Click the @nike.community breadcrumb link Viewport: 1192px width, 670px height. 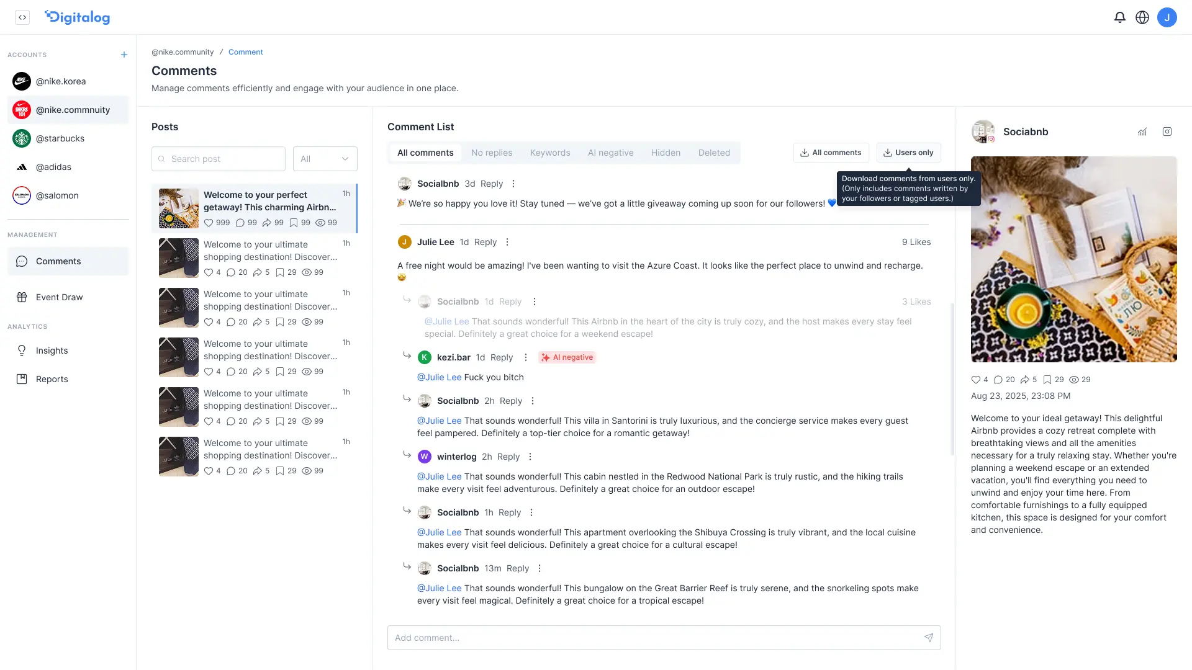click(183, 52)
